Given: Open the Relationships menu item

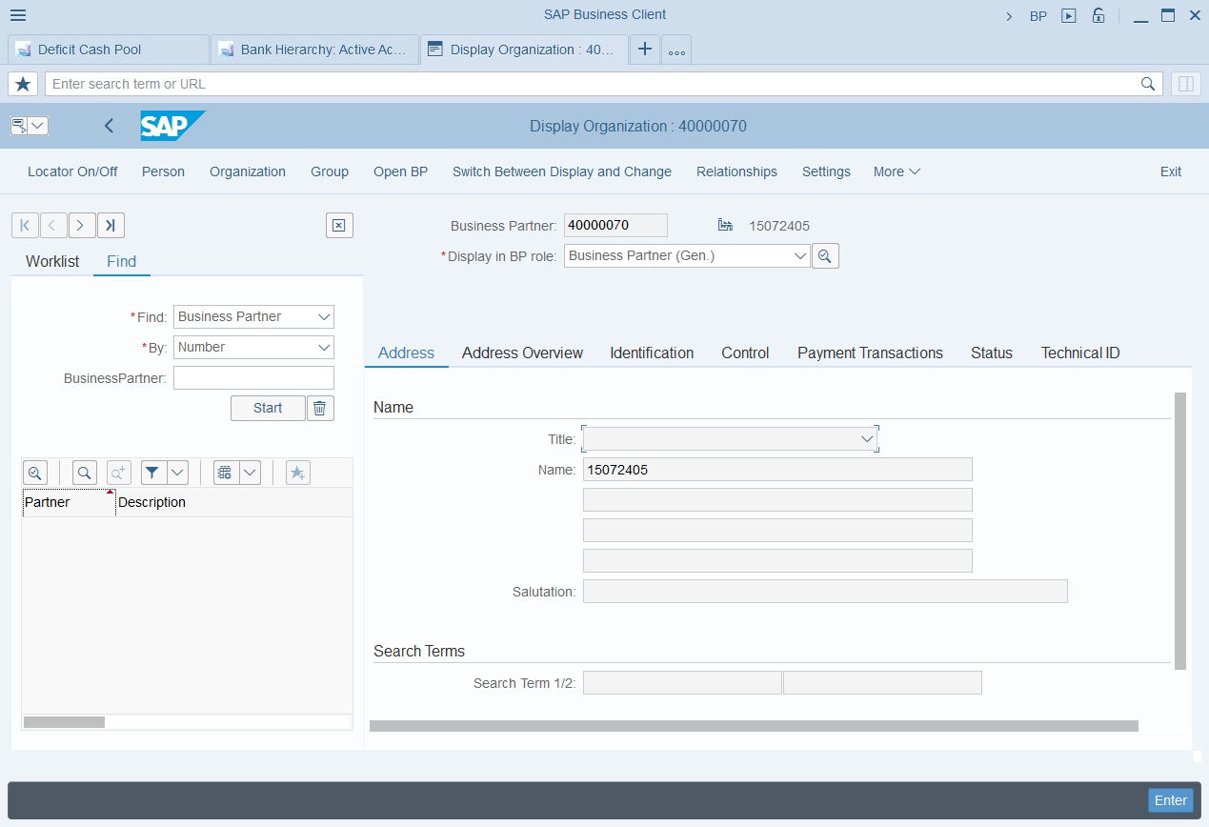Looking at the screenshot, I should (x=736, y=171).
